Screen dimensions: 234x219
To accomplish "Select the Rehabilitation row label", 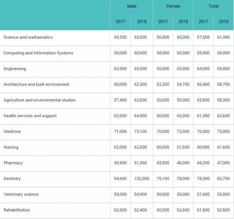I will click(17, 210).
